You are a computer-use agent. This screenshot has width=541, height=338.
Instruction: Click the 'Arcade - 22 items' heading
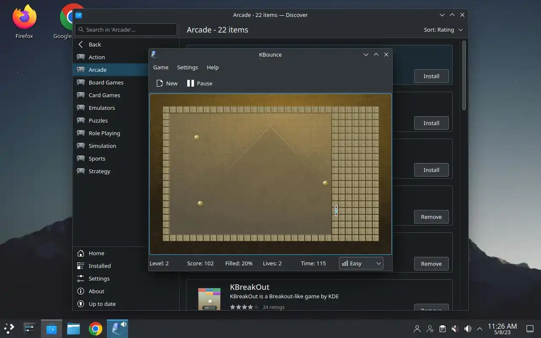tap(218, 30)
